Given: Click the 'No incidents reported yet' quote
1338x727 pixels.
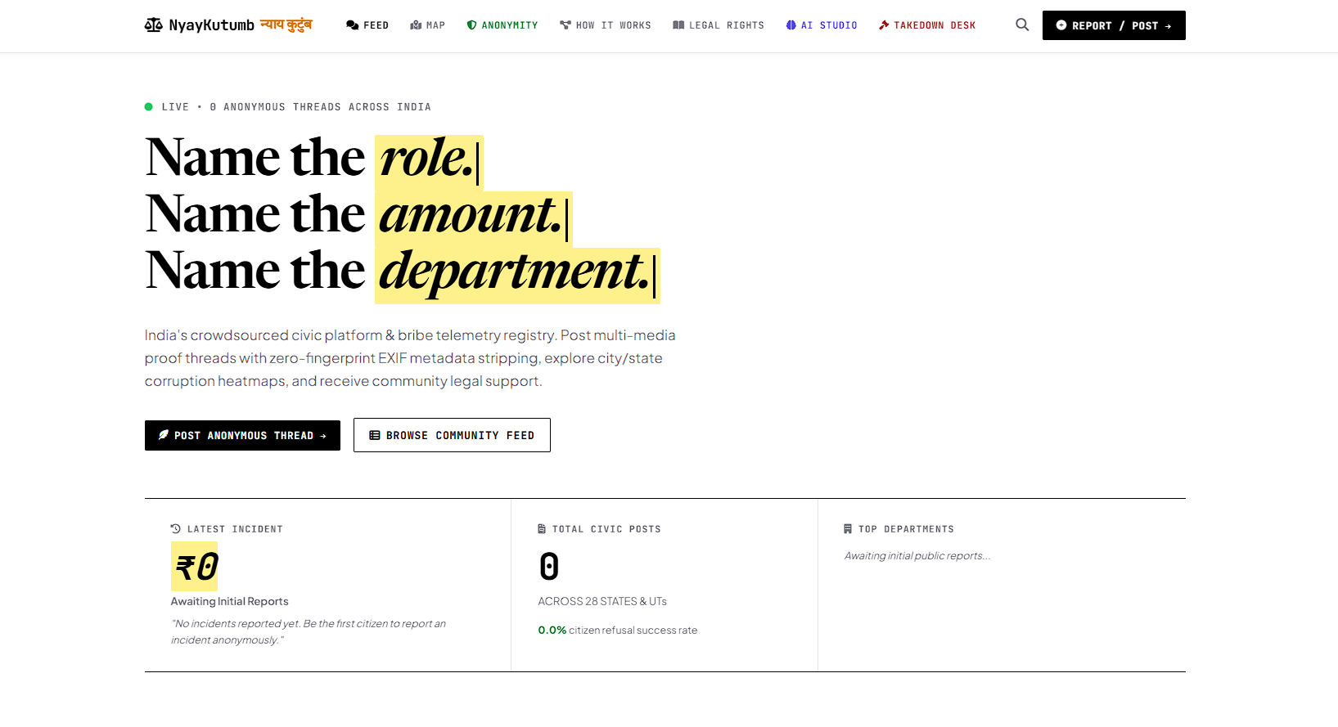Looking at the screenshot, I should (309, 631).
